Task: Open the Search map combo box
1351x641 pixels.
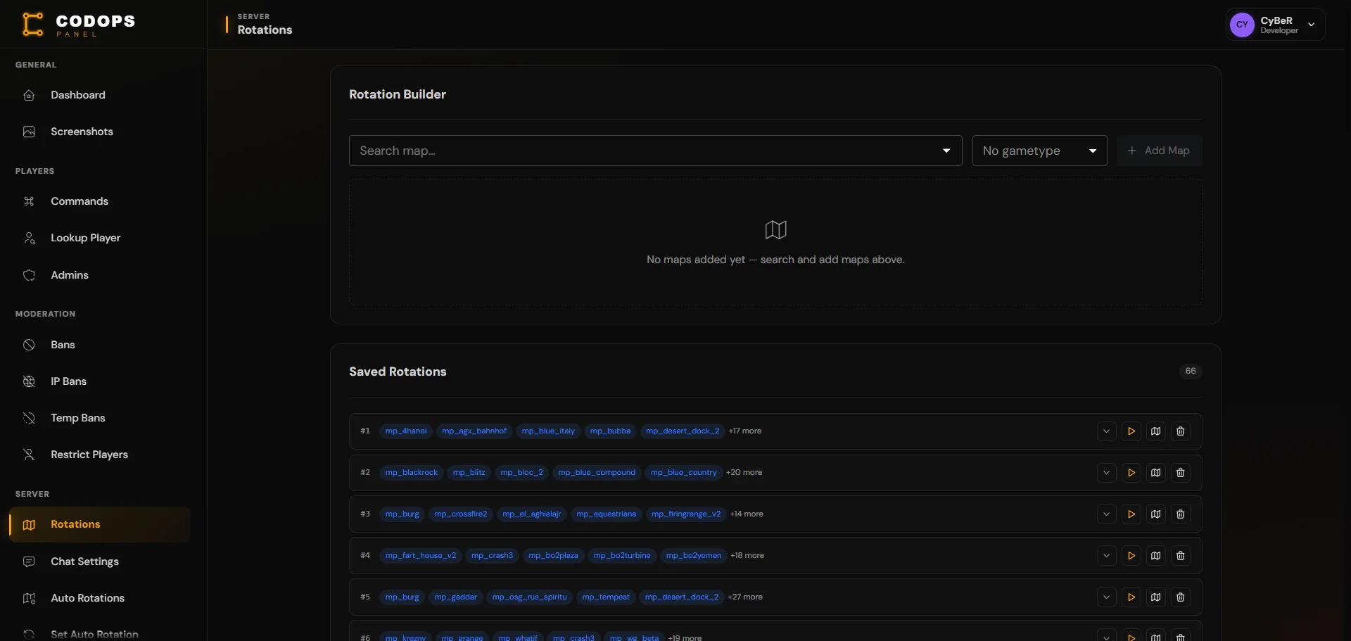Action: (x=655, y=151)
